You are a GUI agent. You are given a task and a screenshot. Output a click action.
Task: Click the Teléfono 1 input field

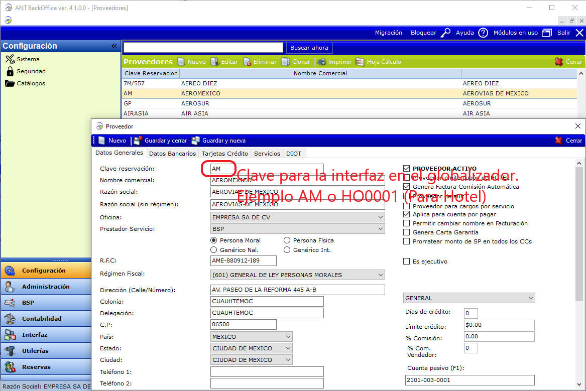pyautogui.click(x=267, y=372)
